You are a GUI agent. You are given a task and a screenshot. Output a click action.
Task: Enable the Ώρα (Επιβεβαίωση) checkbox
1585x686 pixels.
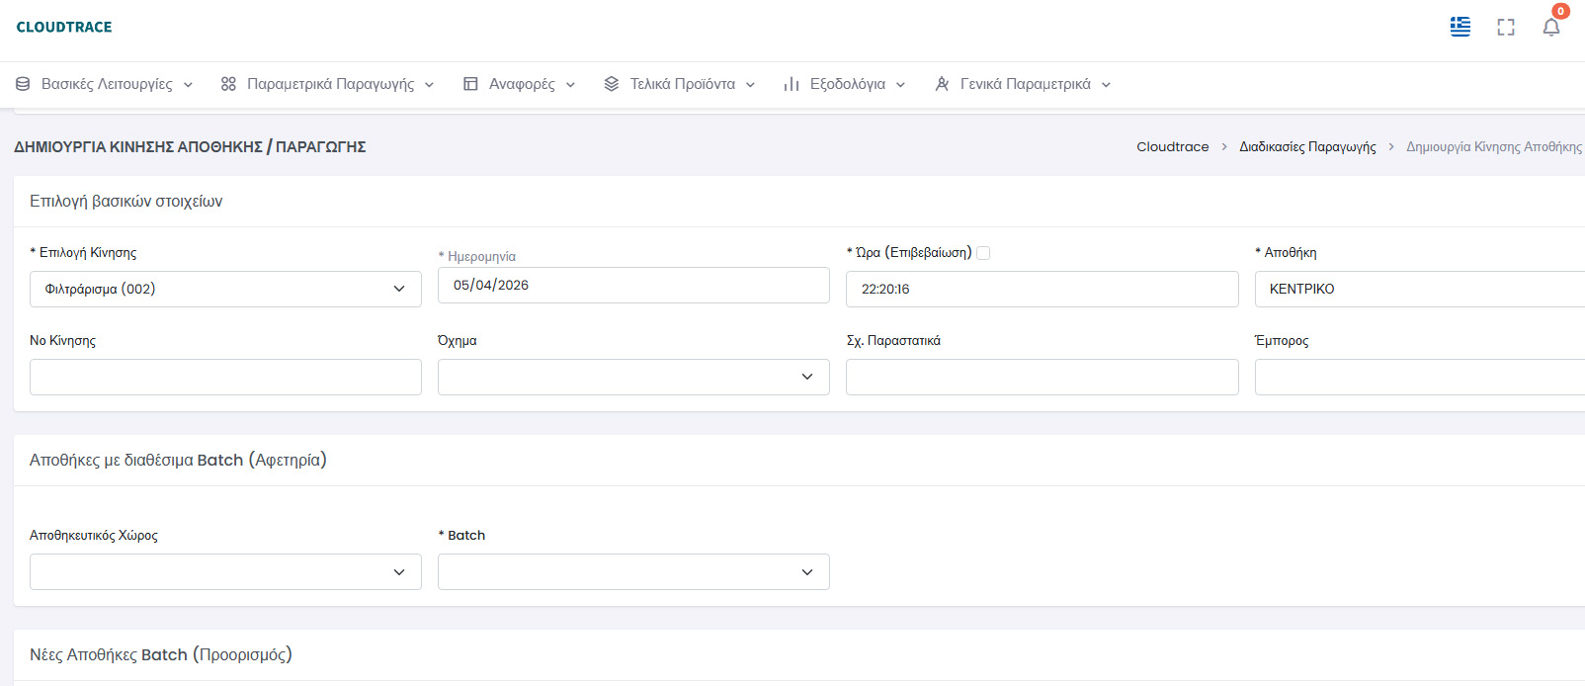point(983,253)
